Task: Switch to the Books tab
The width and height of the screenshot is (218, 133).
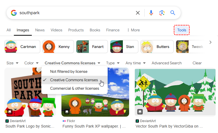Action: [95, 30]
